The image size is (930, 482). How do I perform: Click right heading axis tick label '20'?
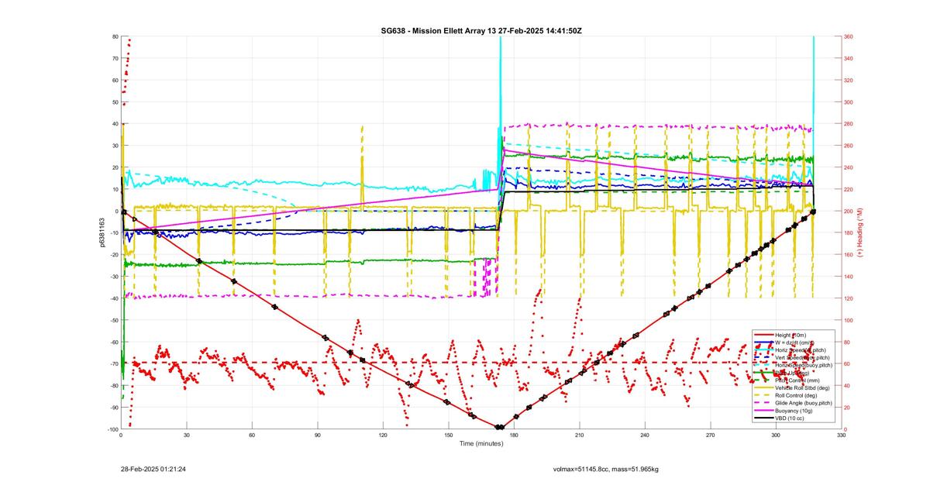[x=847, y=408]
